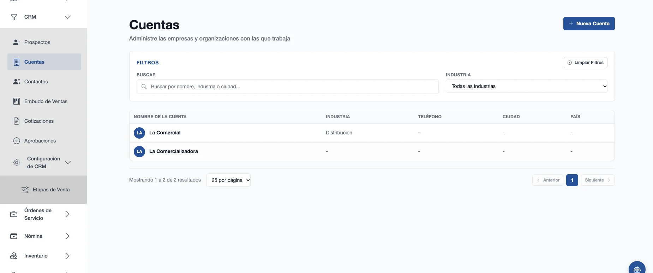Click the Siguiente pagination button
Viewport: 653px width, 273px height.
coord(598,180)
